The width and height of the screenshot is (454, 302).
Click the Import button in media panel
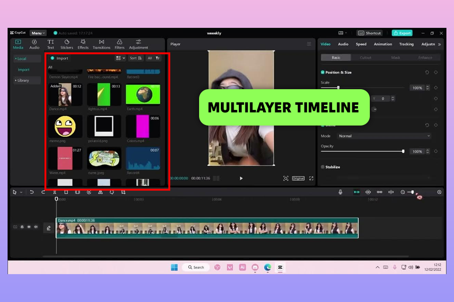tap(60, 58)
